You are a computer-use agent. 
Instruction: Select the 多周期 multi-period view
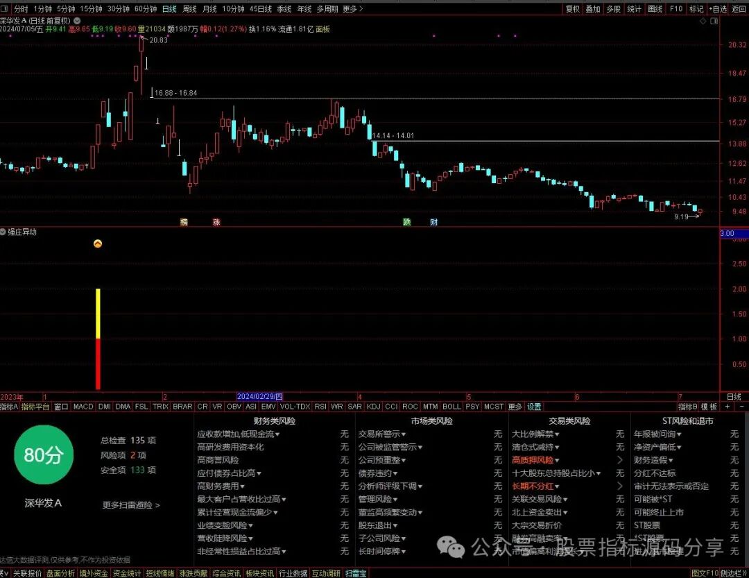[327, 8]
